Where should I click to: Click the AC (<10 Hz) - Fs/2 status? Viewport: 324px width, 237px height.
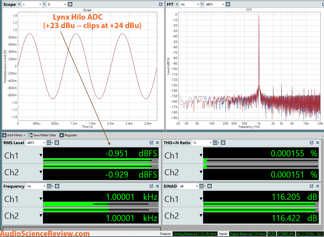310,234
